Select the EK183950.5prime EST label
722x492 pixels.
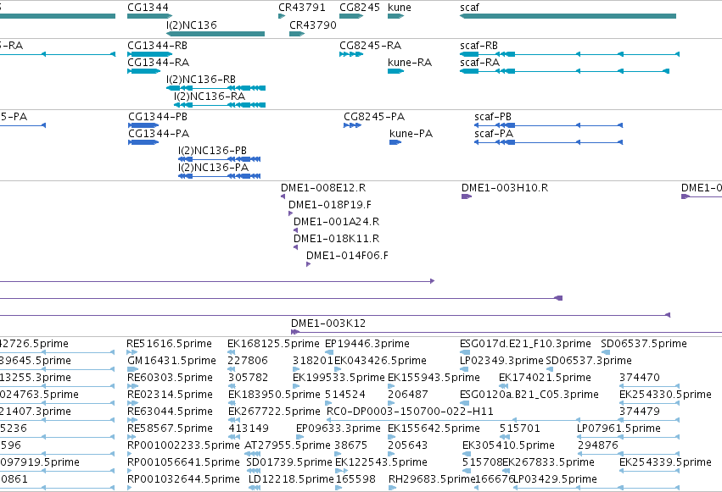(x=274, y=394)
